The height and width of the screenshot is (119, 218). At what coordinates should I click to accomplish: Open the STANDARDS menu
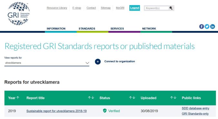pyautogui.click(x=87, y=29)
